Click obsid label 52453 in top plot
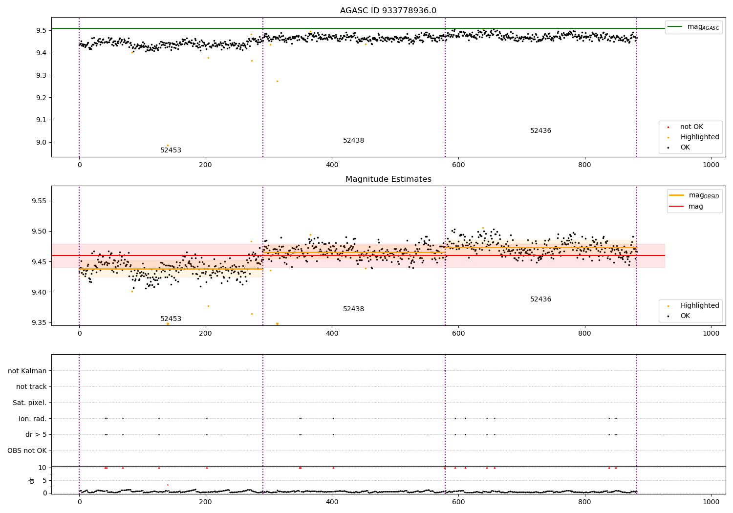 [171, 150]
